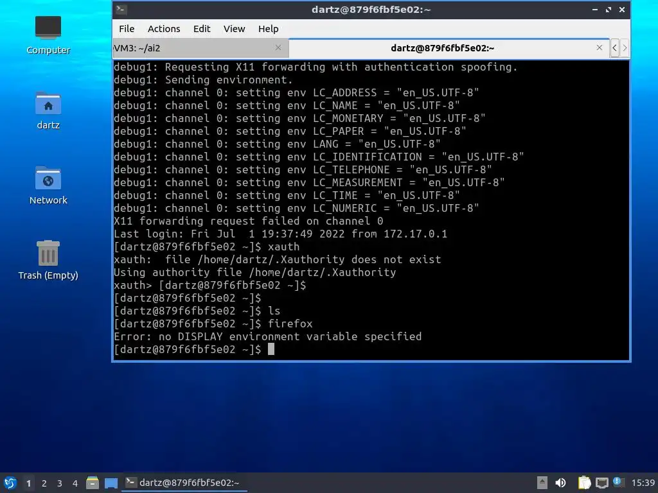The width and height of the screenshot is (658, 493).
Task: Select the dartz@879f6fbf5e02:~ terminal tab
Action: pyautogui.click(x=448, y=48)
